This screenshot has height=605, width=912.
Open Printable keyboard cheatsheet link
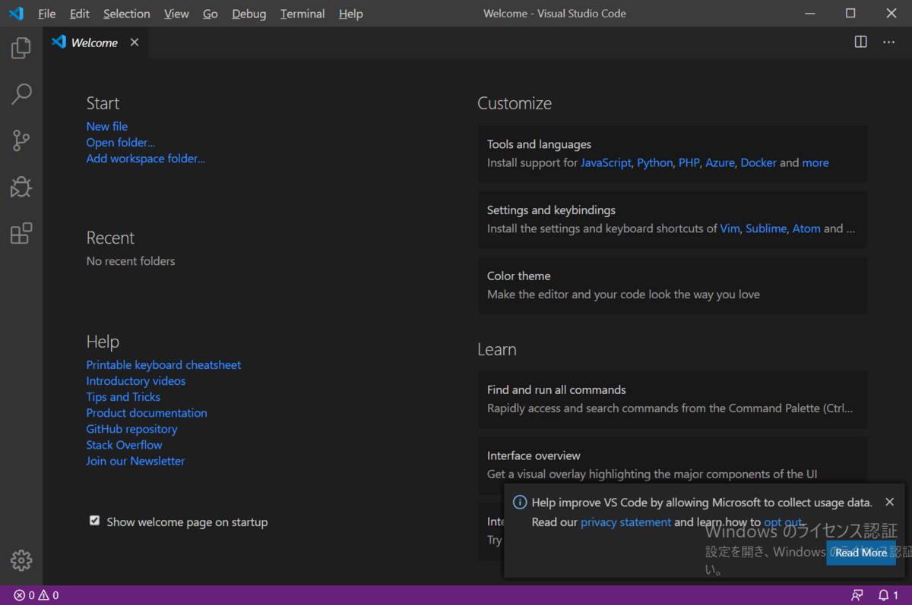pyautogui.click(x=163, y=365)
